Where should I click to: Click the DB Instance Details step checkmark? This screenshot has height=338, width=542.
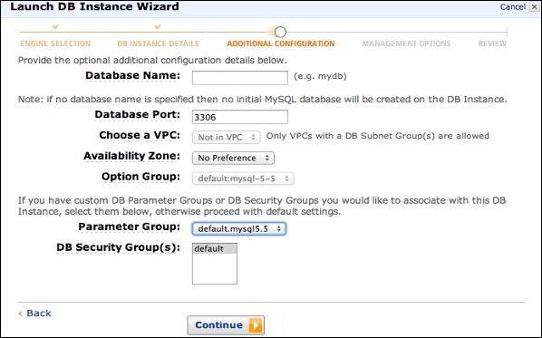[x=158, y=26]
